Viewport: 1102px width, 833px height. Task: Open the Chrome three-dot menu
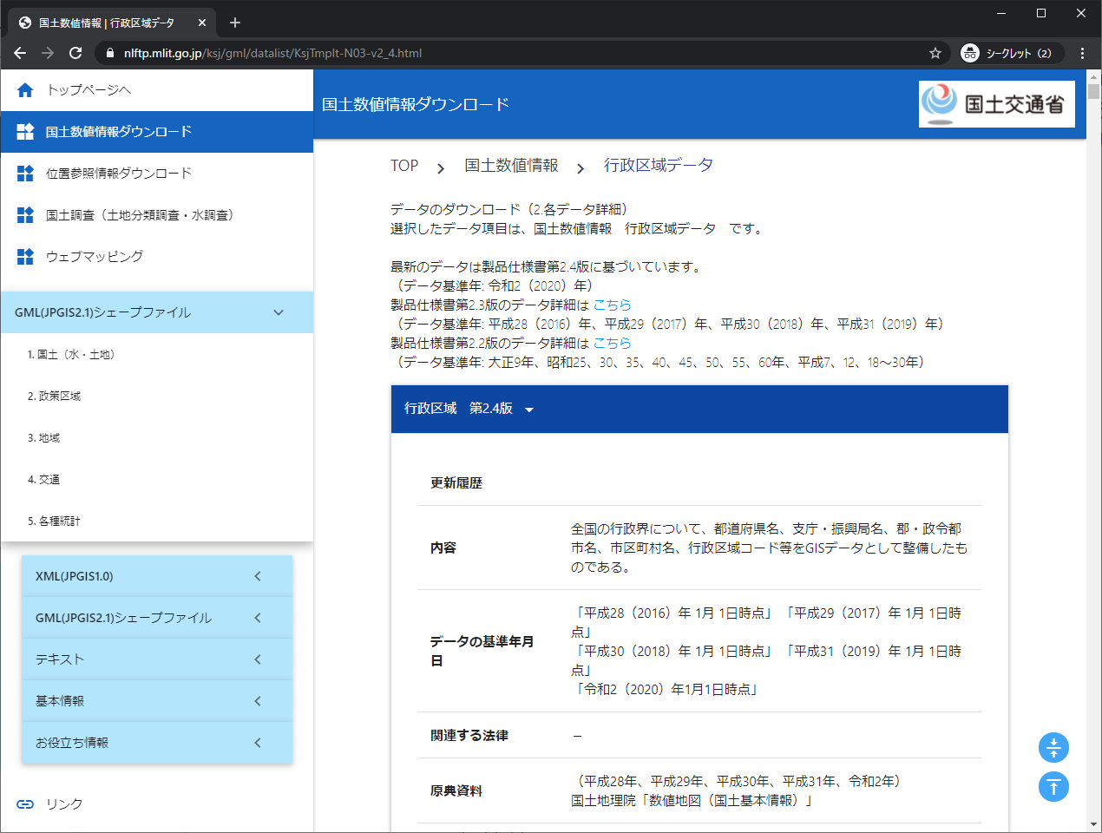1082,53
